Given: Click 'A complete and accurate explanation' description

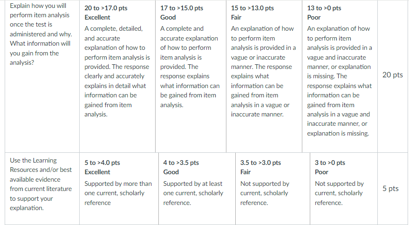Looking at the screenshot, I should 190,67.
